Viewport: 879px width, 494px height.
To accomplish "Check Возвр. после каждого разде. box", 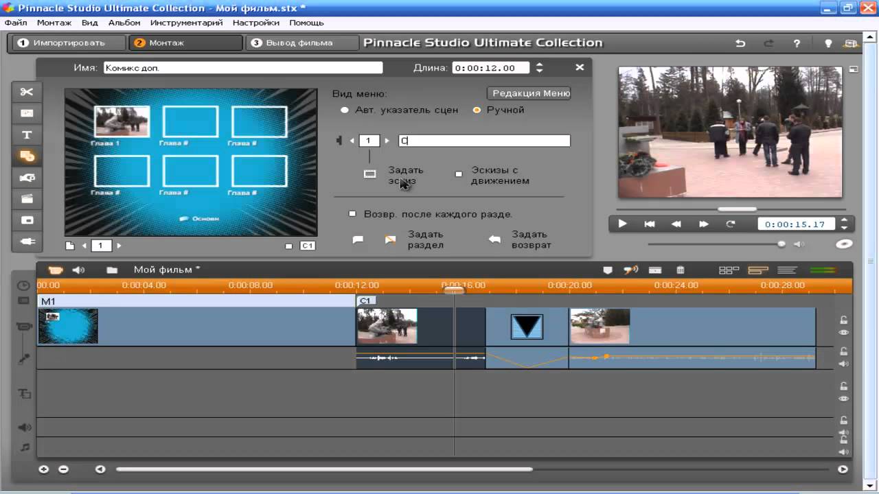I will pyautogui.click(x=352, y=214).
